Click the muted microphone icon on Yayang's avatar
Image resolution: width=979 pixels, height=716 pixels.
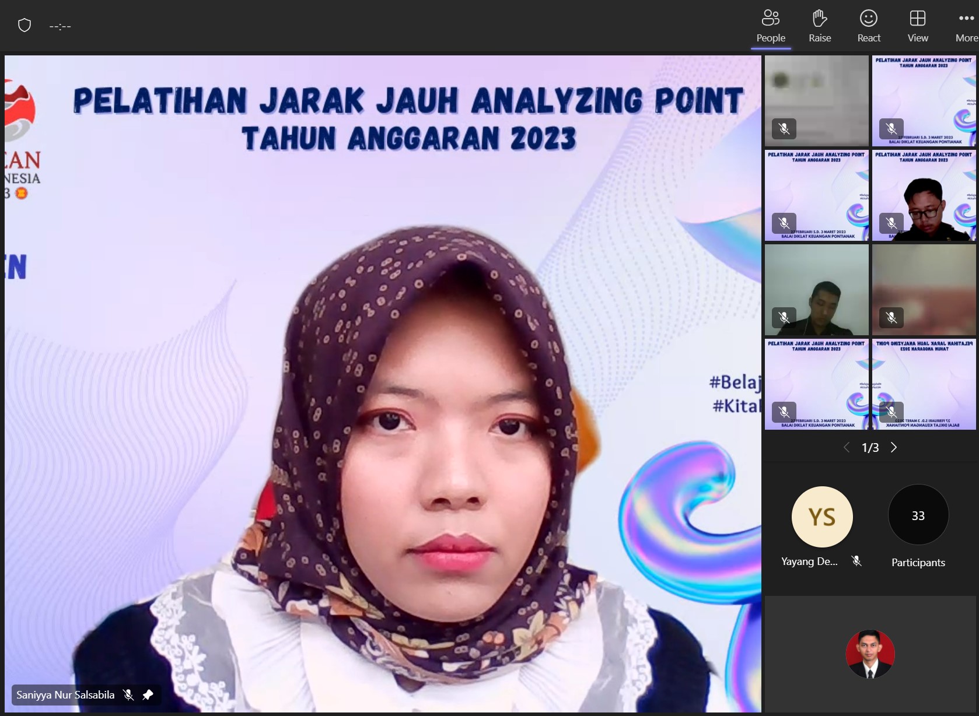coord(856,560)
